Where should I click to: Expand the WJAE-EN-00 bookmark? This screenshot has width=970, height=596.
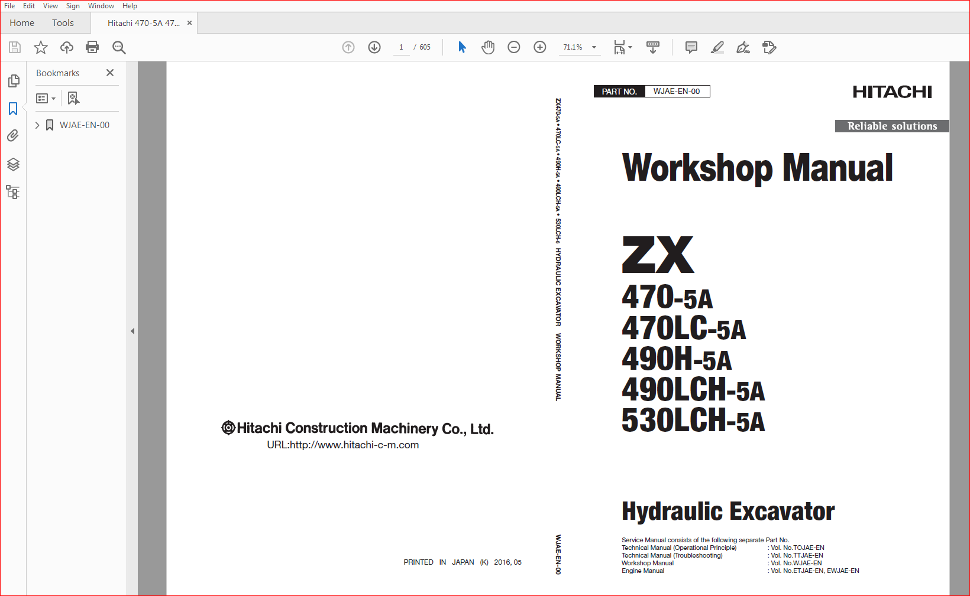(37, 125)
